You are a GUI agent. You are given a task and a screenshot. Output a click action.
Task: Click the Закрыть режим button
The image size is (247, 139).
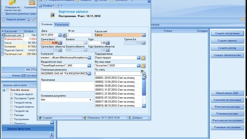(14, 20)
